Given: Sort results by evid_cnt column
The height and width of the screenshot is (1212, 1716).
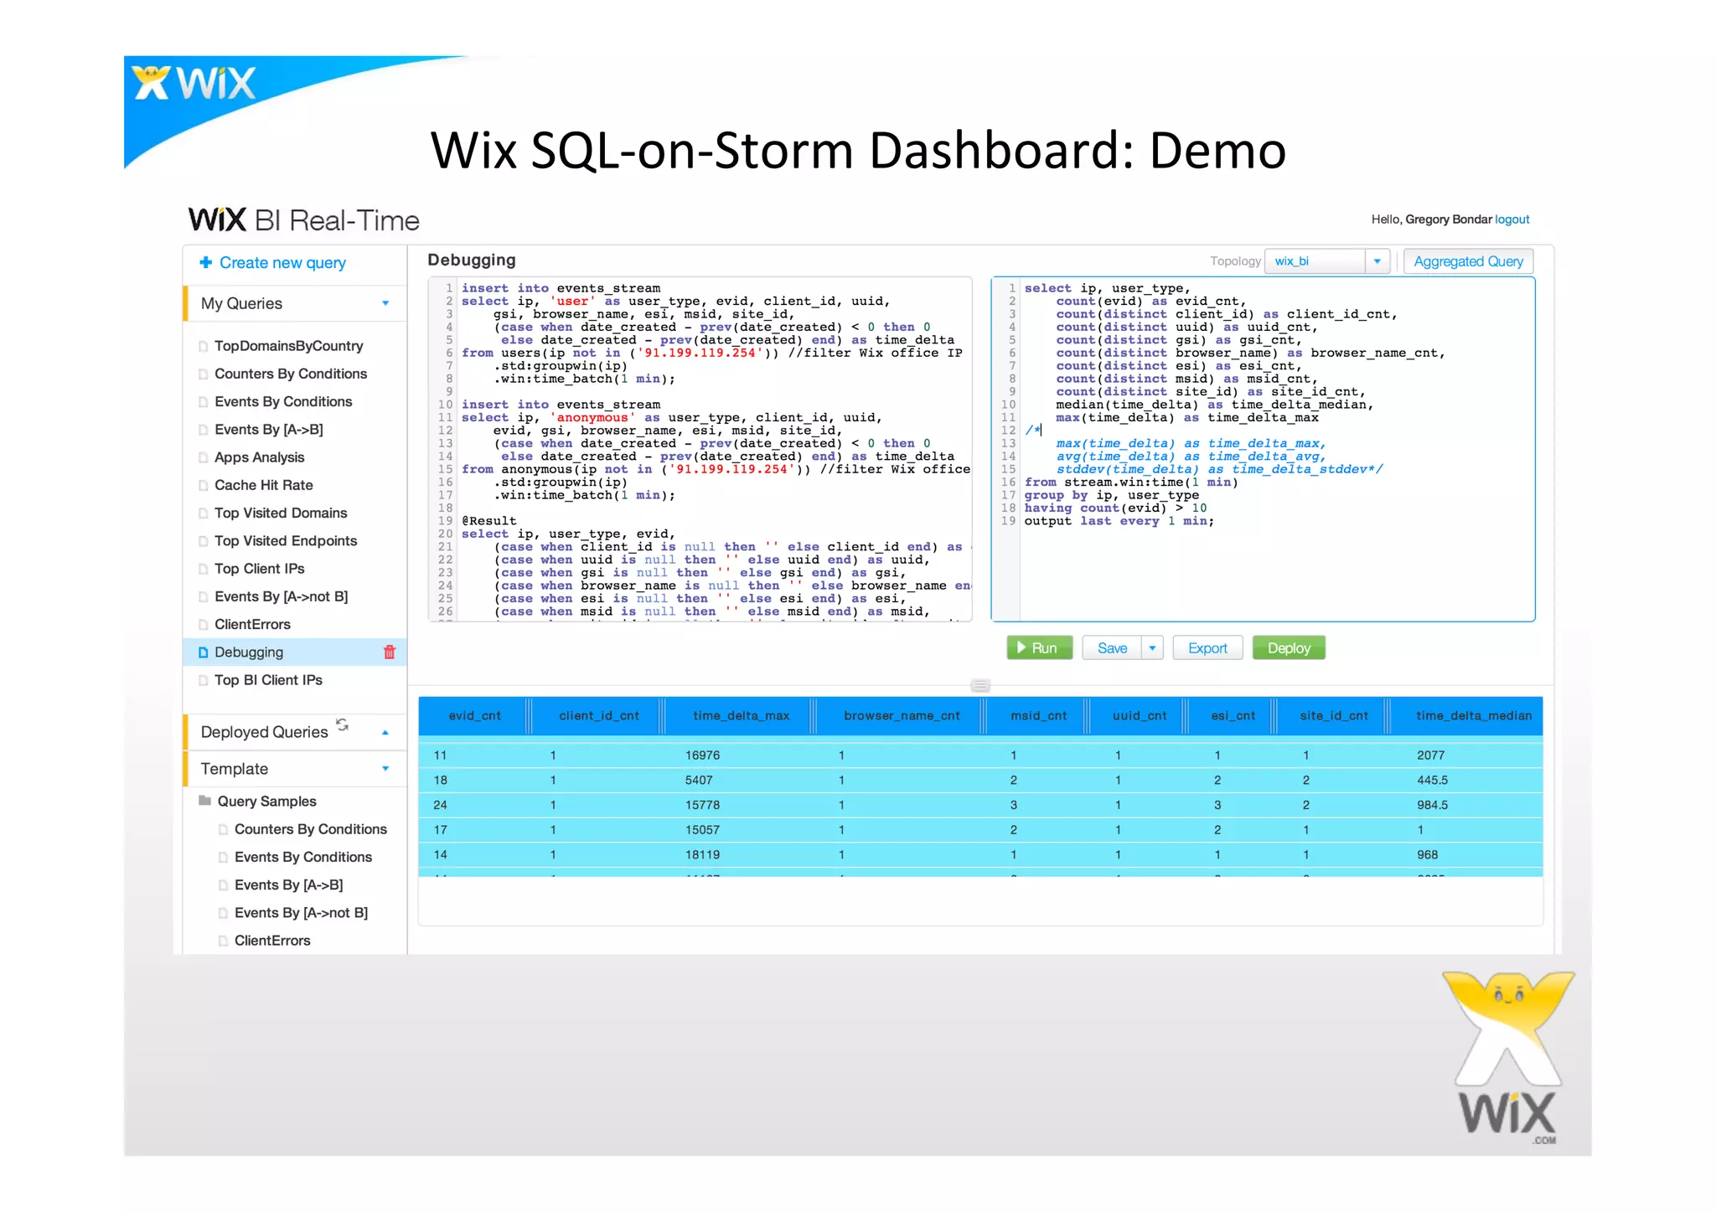Looking at the screenshot, I should [474, 716].
